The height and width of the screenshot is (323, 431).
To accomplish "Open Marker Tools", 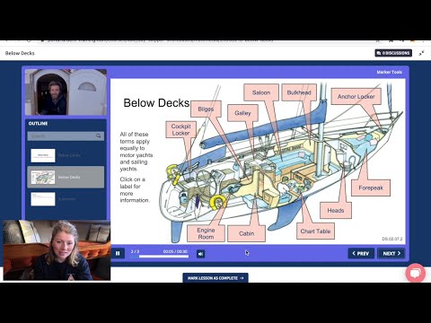I will click(x=389, y=72).
